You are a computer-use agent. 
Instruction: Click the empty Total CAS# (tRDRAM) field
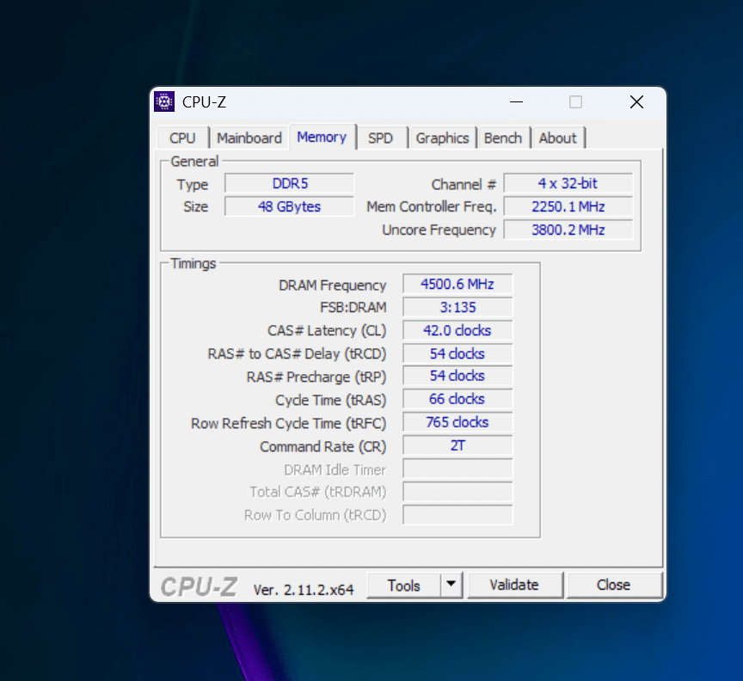click(457, 492)
